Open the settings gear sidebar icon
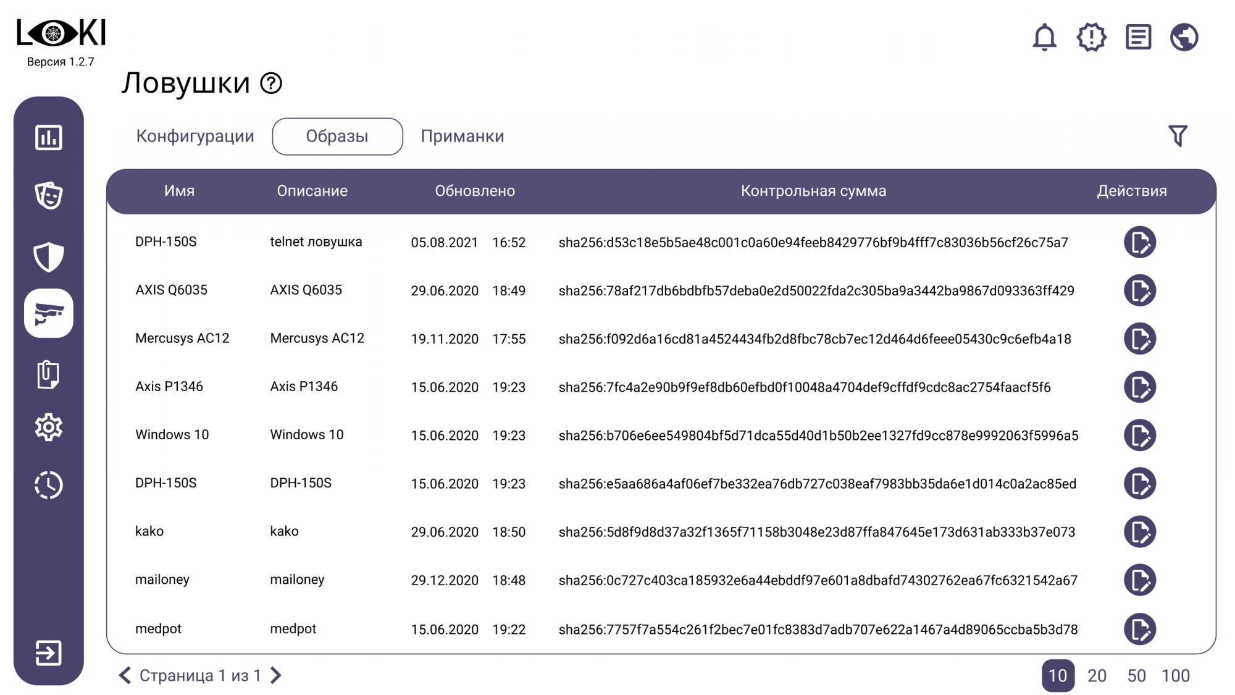 [49, 427]
